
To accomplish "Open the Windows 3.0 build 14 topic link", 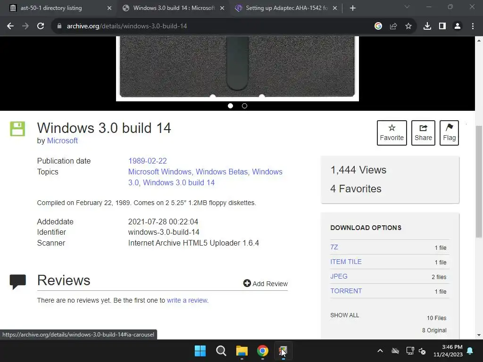I will pyautogui.click(x=179, y=182).
